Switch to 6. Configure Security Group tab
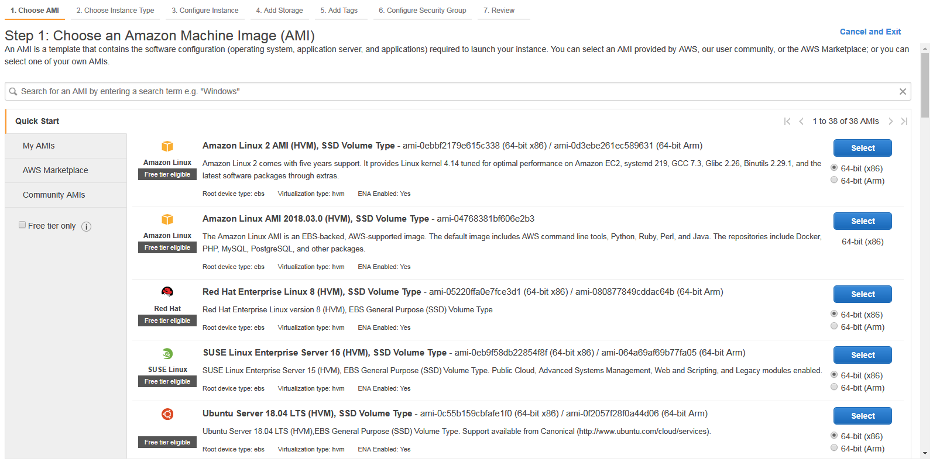This screenshot has width=933, height=462. 423,11
